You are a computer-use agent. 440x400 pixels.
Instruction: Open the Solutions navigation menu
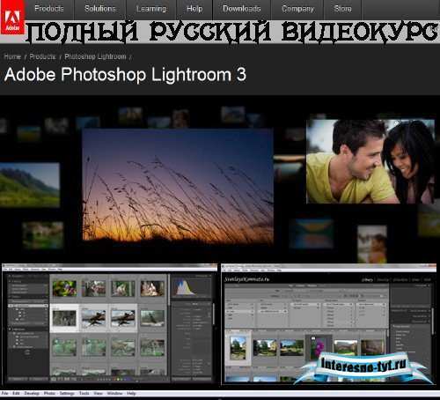pos(100,9)
